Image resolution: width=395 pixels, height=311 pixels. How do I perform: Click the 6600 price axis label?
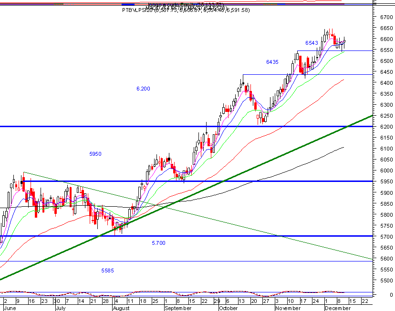tap(386, 39)
